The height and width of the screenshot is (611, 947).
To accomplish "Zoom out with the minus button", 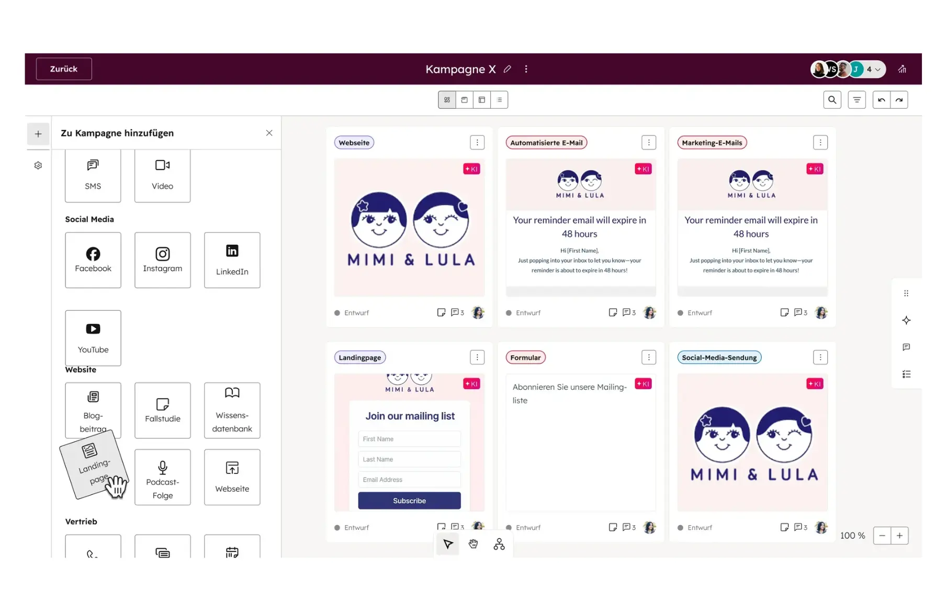I will pos(882,536).
